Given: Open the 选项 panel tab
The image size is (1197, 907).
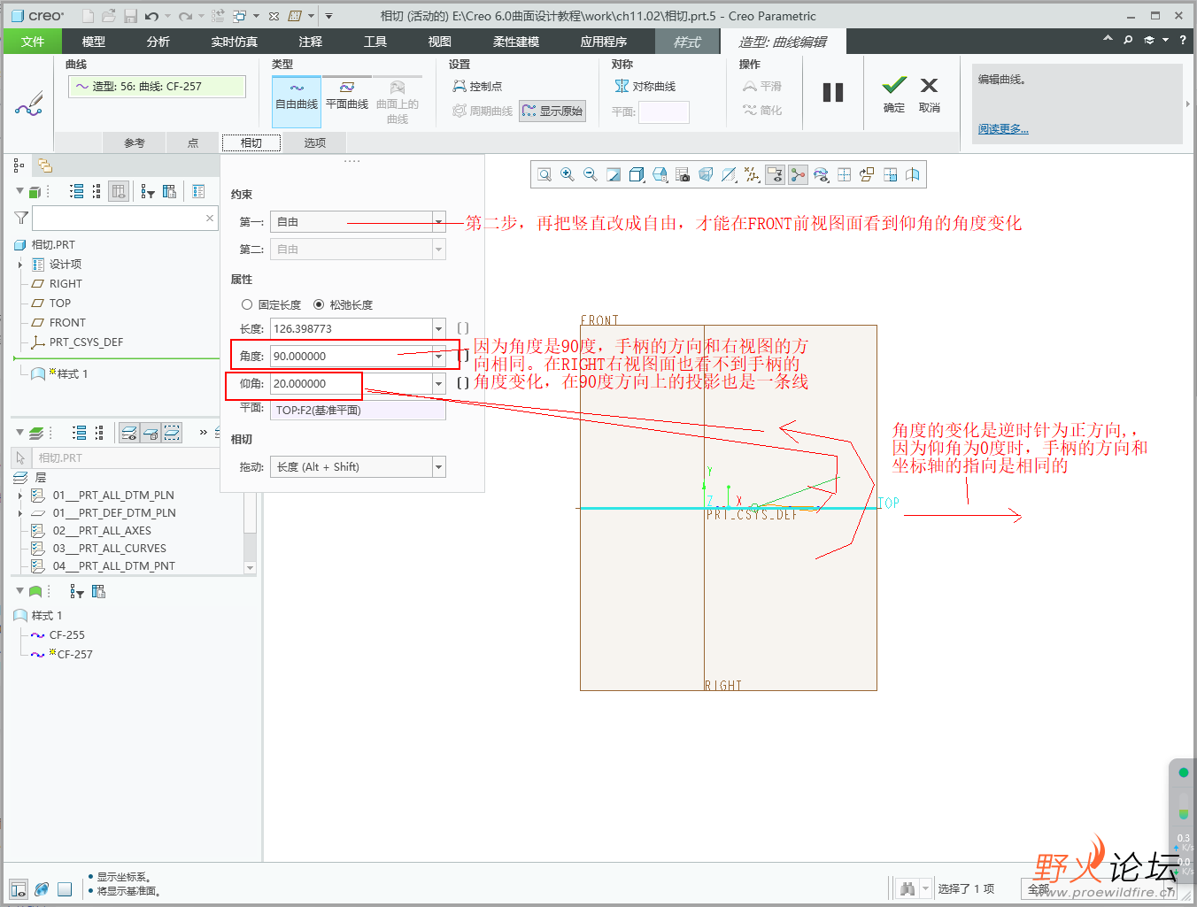Looking at the screenshot, I should point(315,142).
